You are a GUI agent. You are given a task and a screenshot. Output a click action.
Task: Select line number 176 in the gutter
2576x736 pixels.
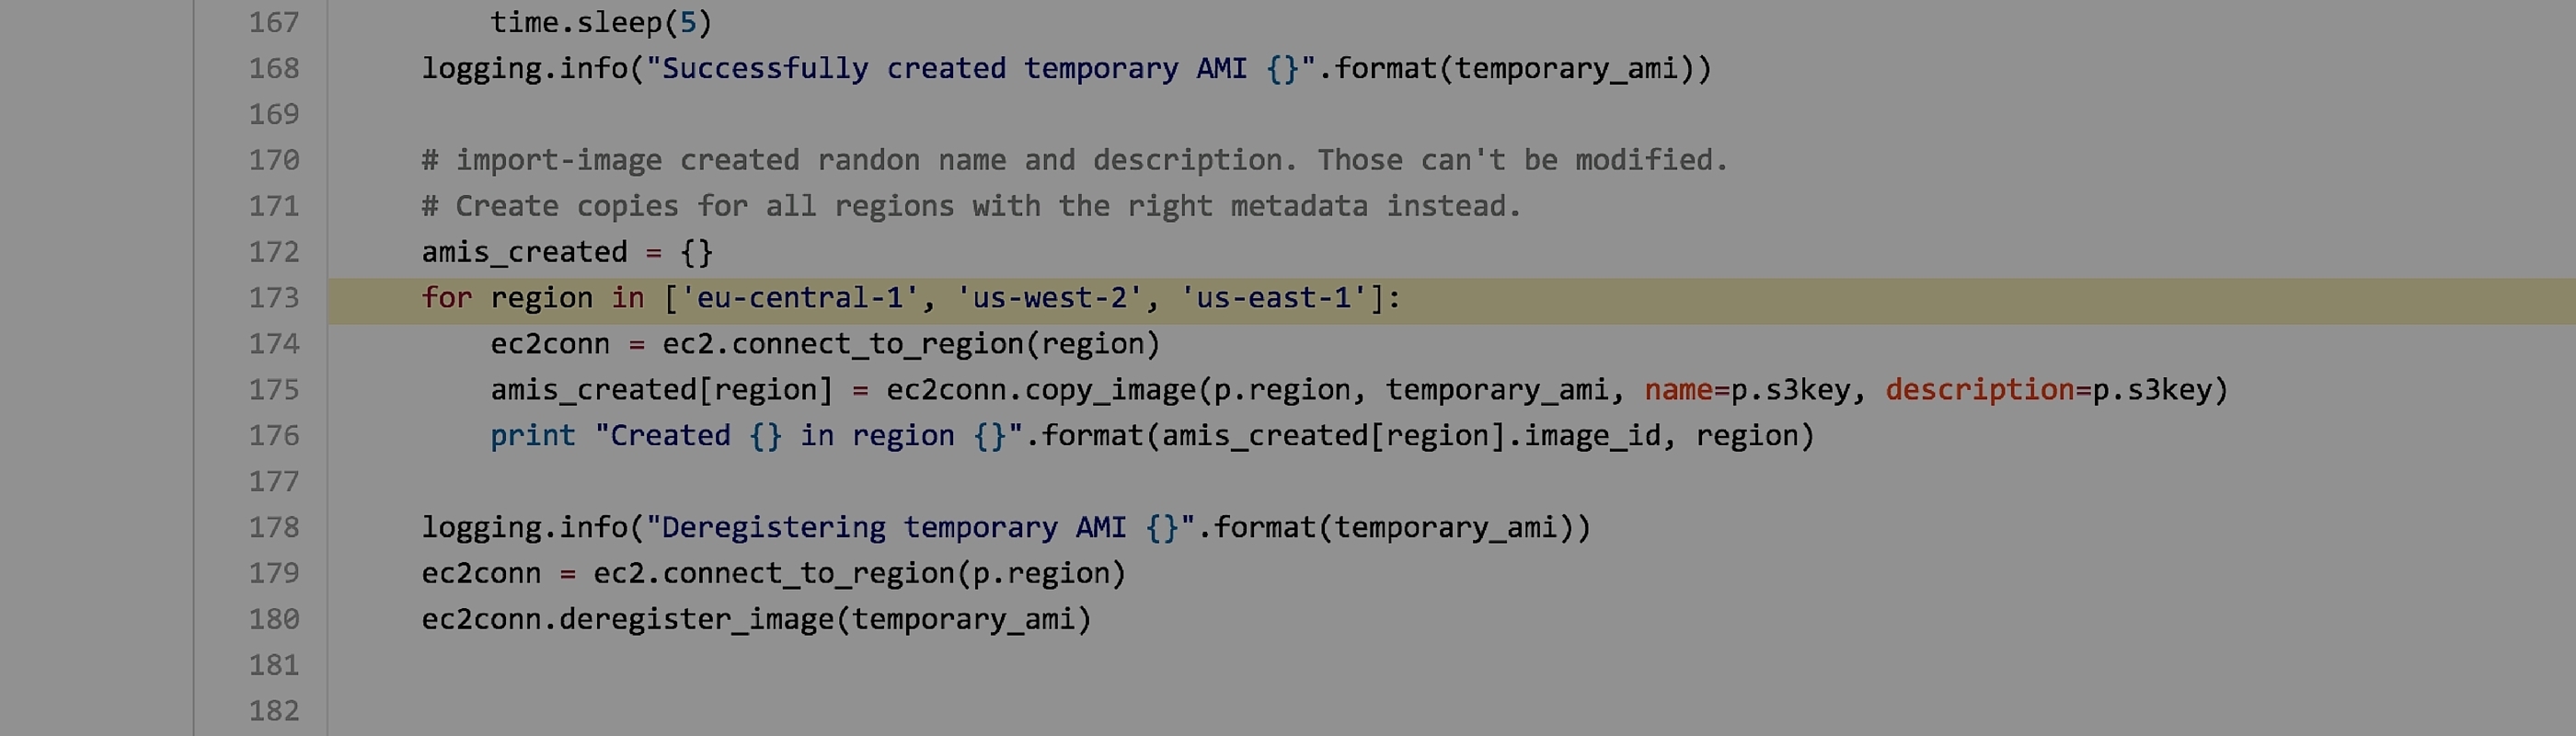coord(274,436)
